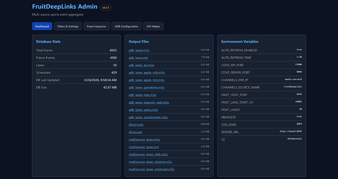Download multisource_lanes.m3u
The width and height of the screenshot is (338, 179).
point(145,139)
